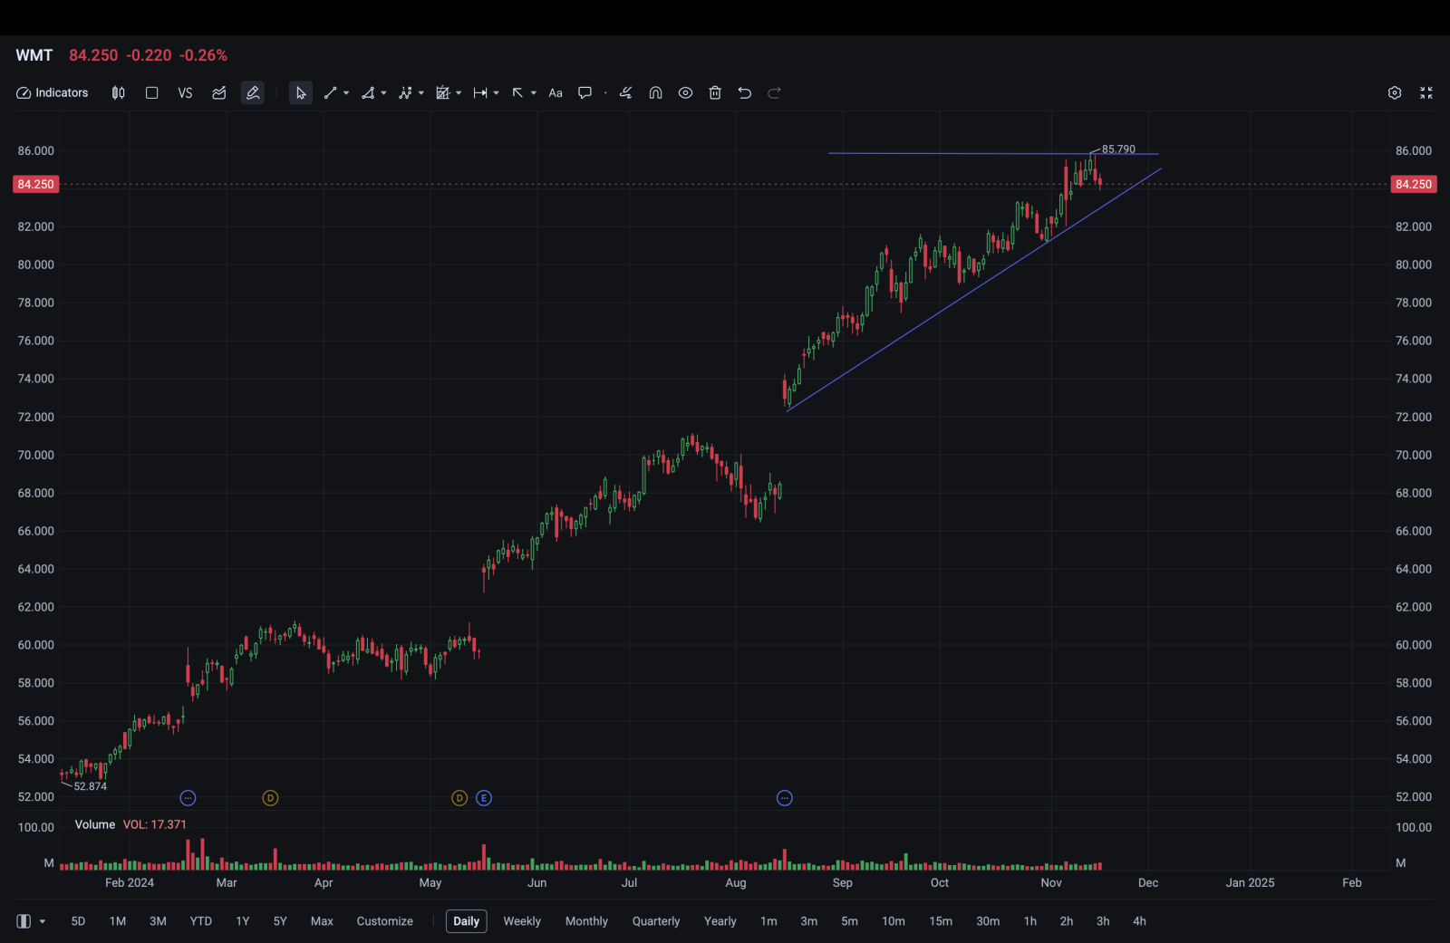Screen dimensions: 1450x943
Task: Switch to 5m interval
Action: (x=849, y=921)
